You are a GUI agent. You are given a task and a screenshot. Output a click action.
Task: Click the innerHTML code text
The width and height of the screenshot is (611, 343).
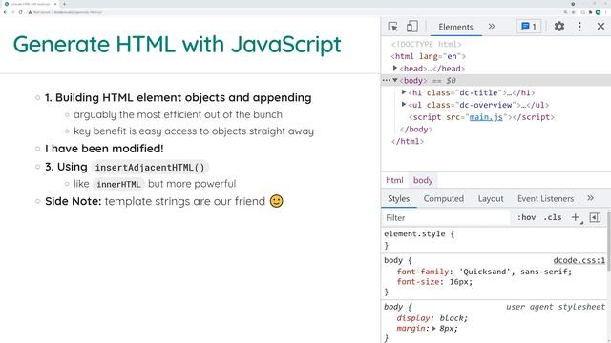click(x=118, y=184)
